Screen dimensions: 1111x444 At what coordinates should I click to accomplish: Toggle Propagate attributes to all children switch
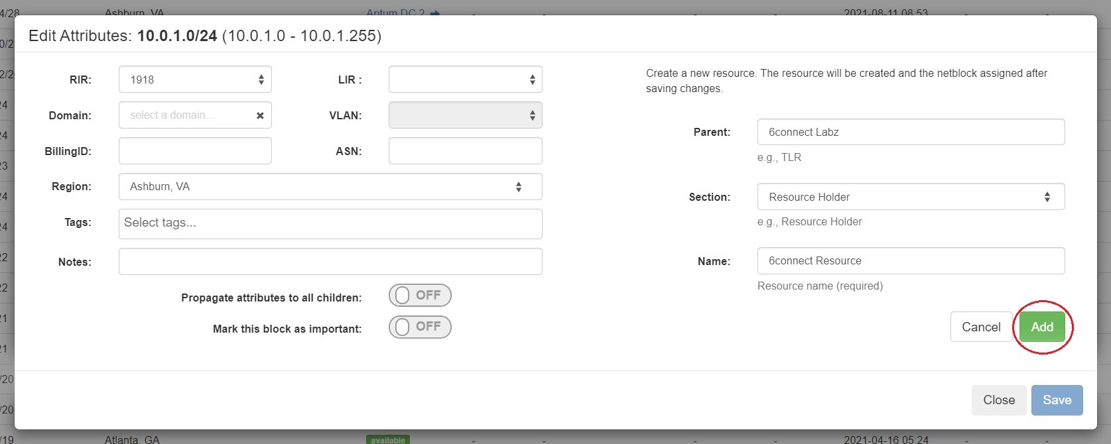tap(420, 296)
